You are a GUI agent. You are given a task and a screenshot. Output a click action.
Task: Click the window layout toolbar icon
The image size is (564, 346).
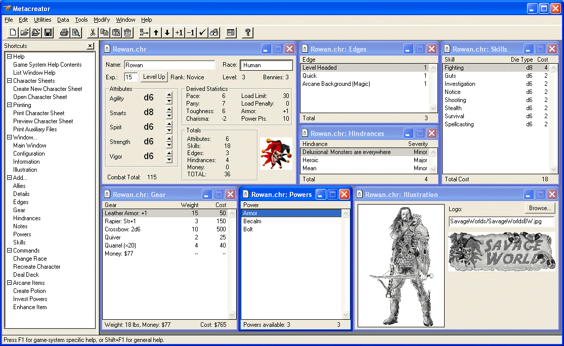[x=231, y=33]
